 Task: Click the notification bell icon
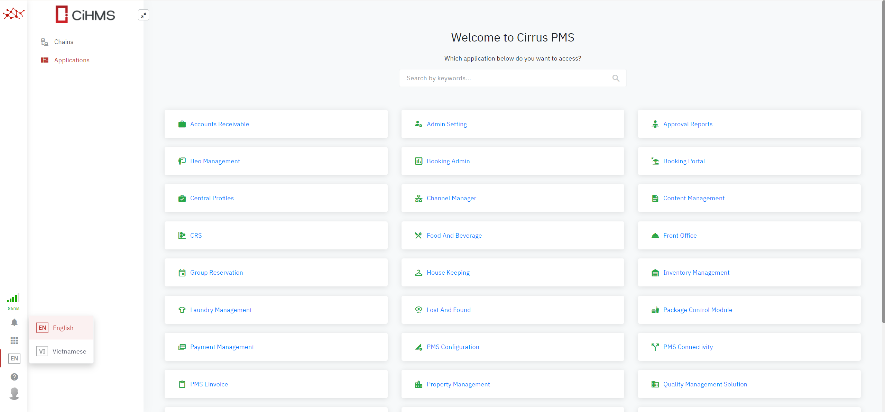(14, 322)
